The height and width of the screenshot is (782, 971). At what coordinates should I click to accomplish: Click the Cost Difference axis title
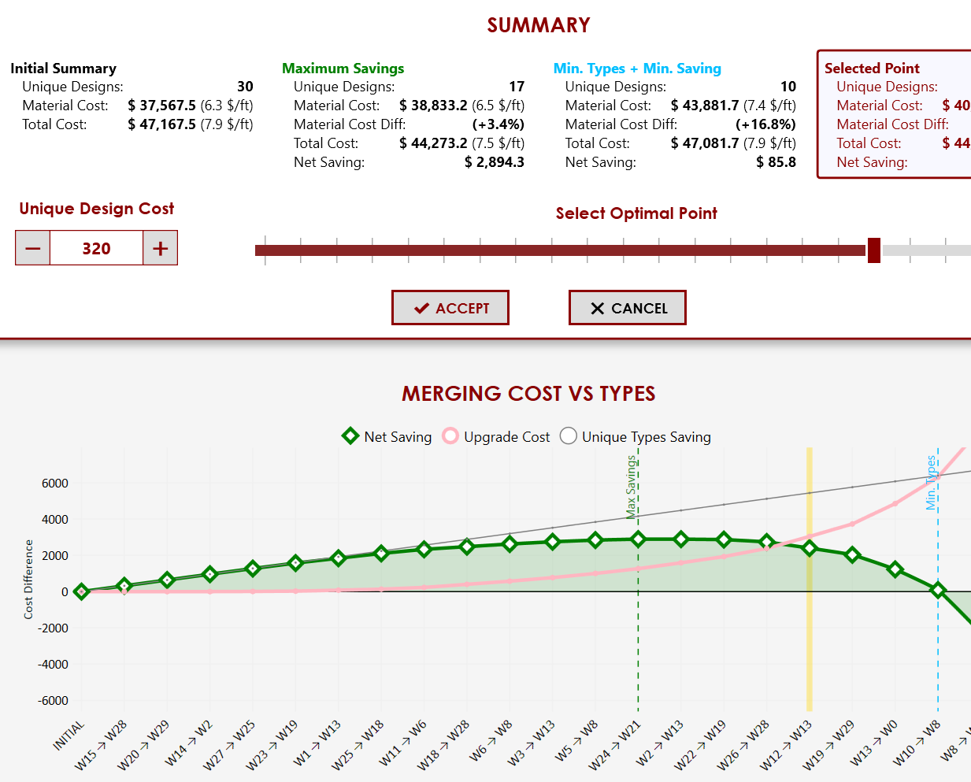tap(28, 579)
